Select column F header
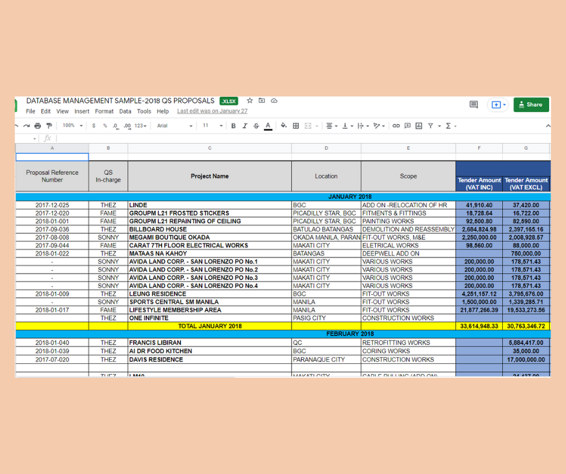This screenshot has height=474, width=566. click(479, 148)
